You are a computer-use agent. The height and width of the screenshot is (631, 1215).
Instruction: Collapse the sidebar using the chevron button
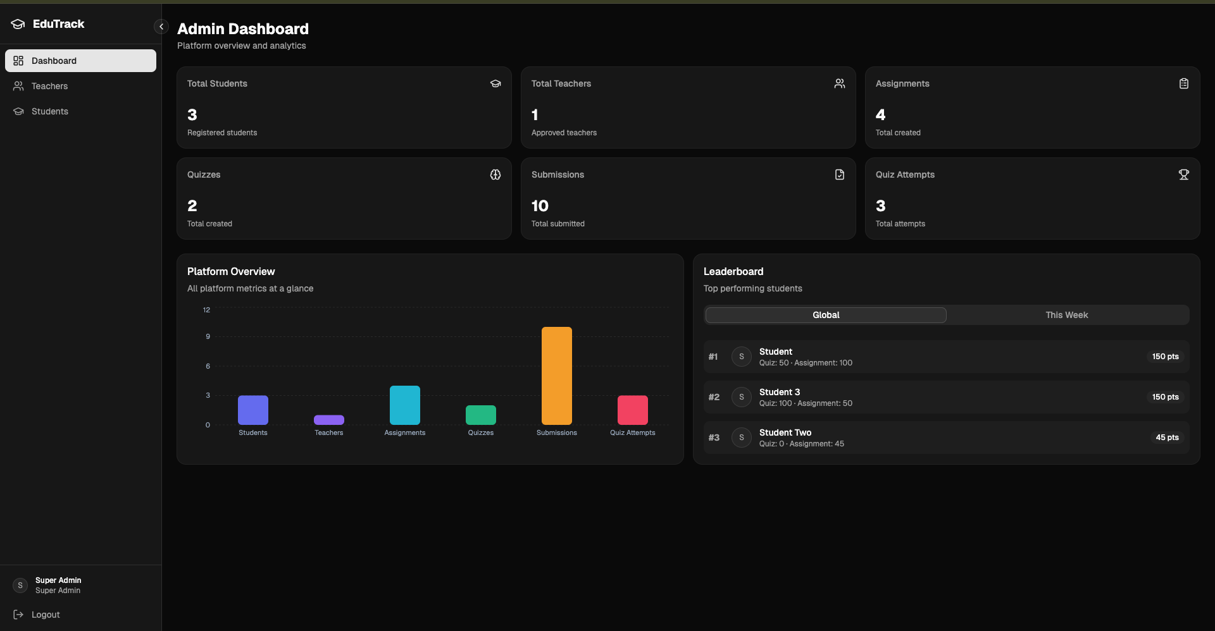tap(161, 27)
